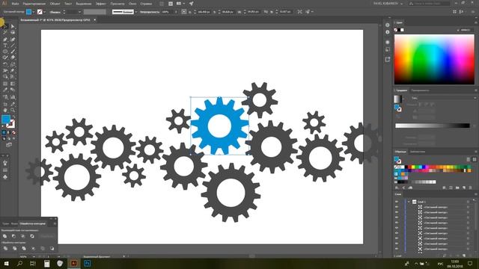Click the gradient slider bar

point(433,126)
